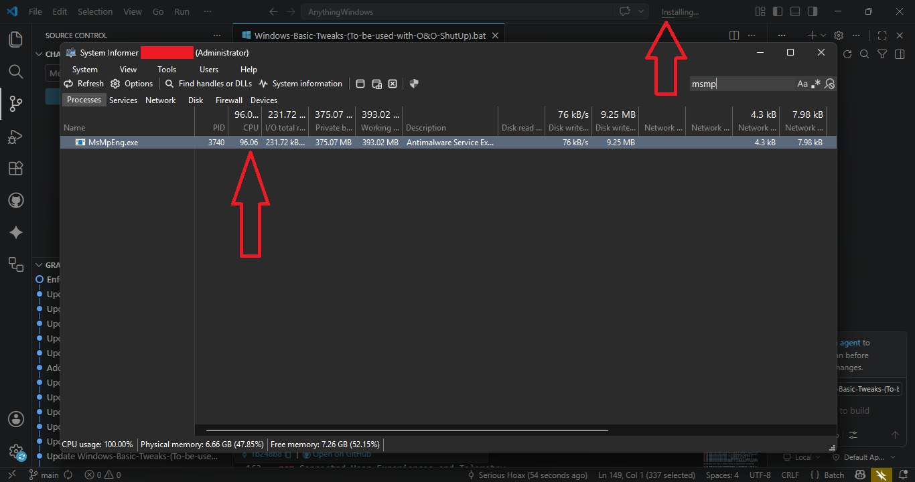The width and height of the screenshot is (915, 482).
Task: Toggle VS Code secondary side bar
Action: coord(813,11)
